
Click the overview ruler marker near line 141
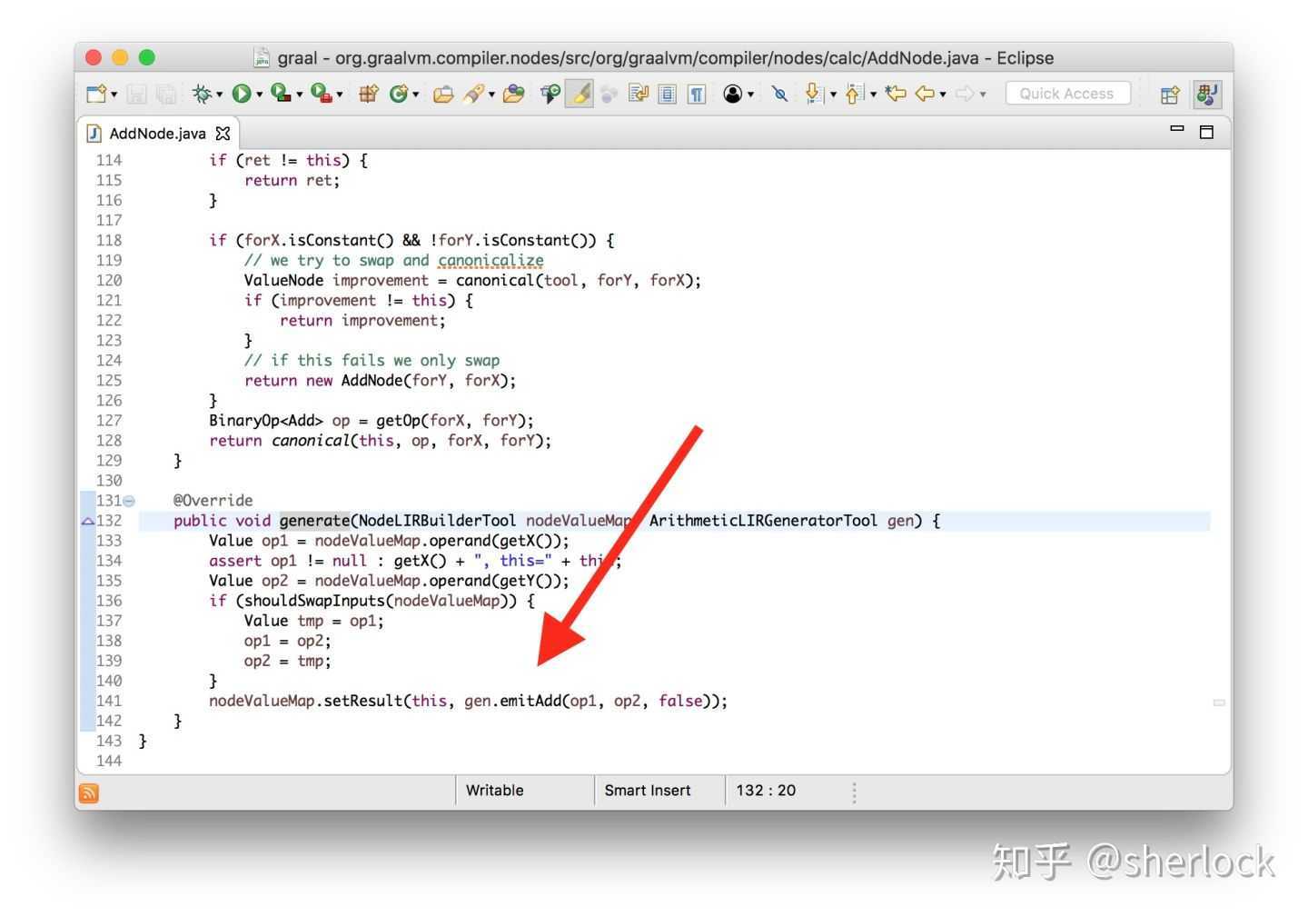point(1219,703)
